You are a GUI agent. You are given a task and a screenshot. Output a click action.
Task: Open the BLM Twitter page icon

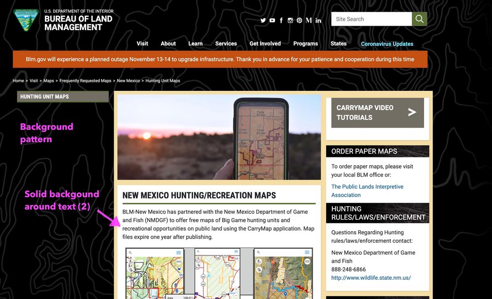coord(263,20)
